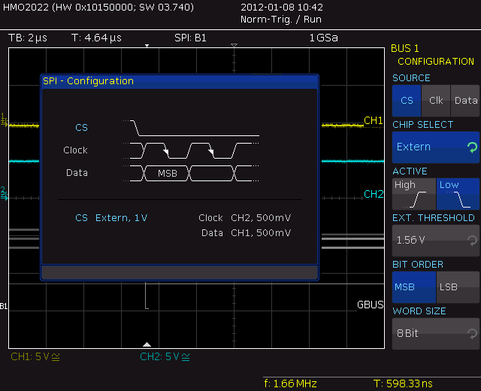Click the white up-arrow marker at grid bottom
This screenshot has width=481, height=391.
coord(147,344)
